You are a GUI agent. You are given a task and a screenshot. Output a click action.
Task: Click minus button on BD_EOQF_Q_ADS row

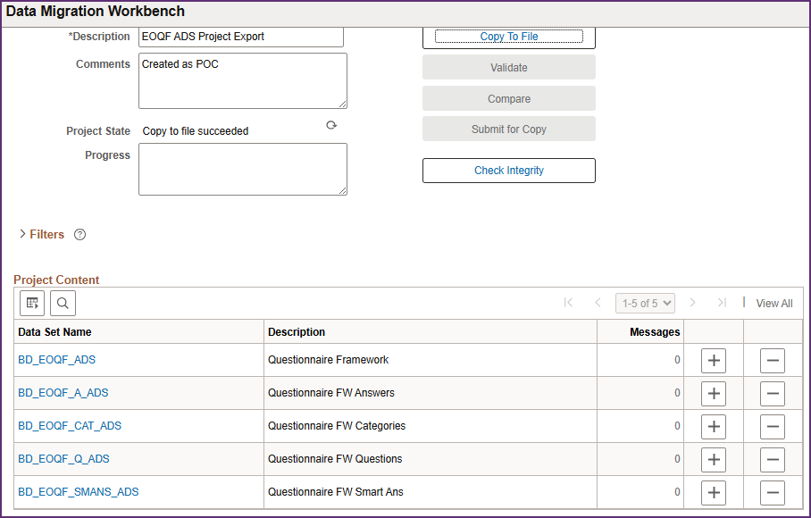coord(773,460)
